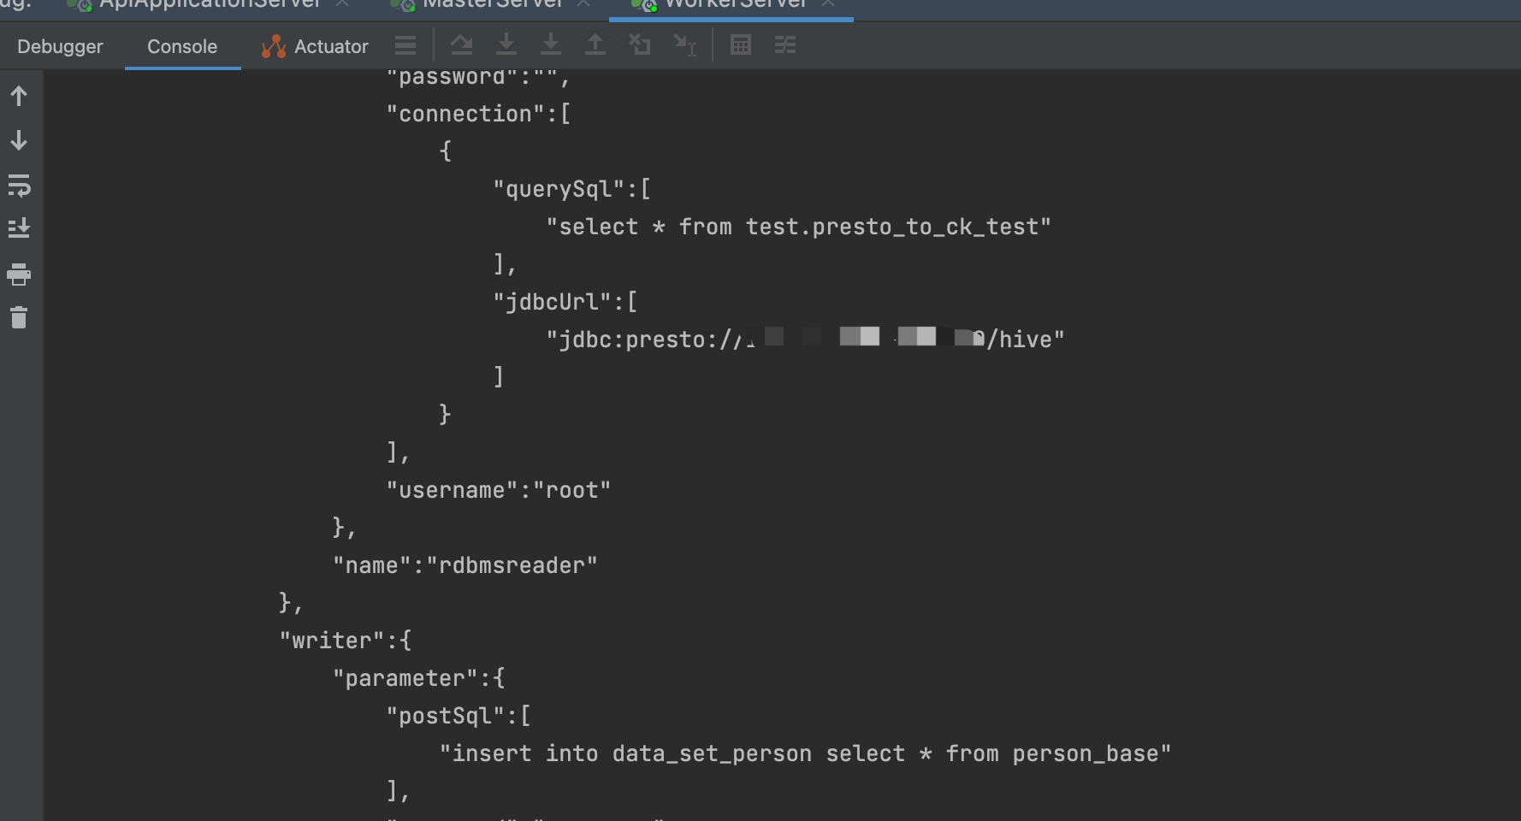Click the Print console icon
Screen dimensions: 1521x821
tap(19, 275)
